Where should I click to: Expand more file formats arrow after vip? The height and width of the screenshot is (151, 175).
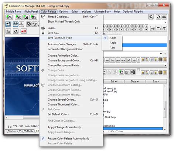[138, 60]
